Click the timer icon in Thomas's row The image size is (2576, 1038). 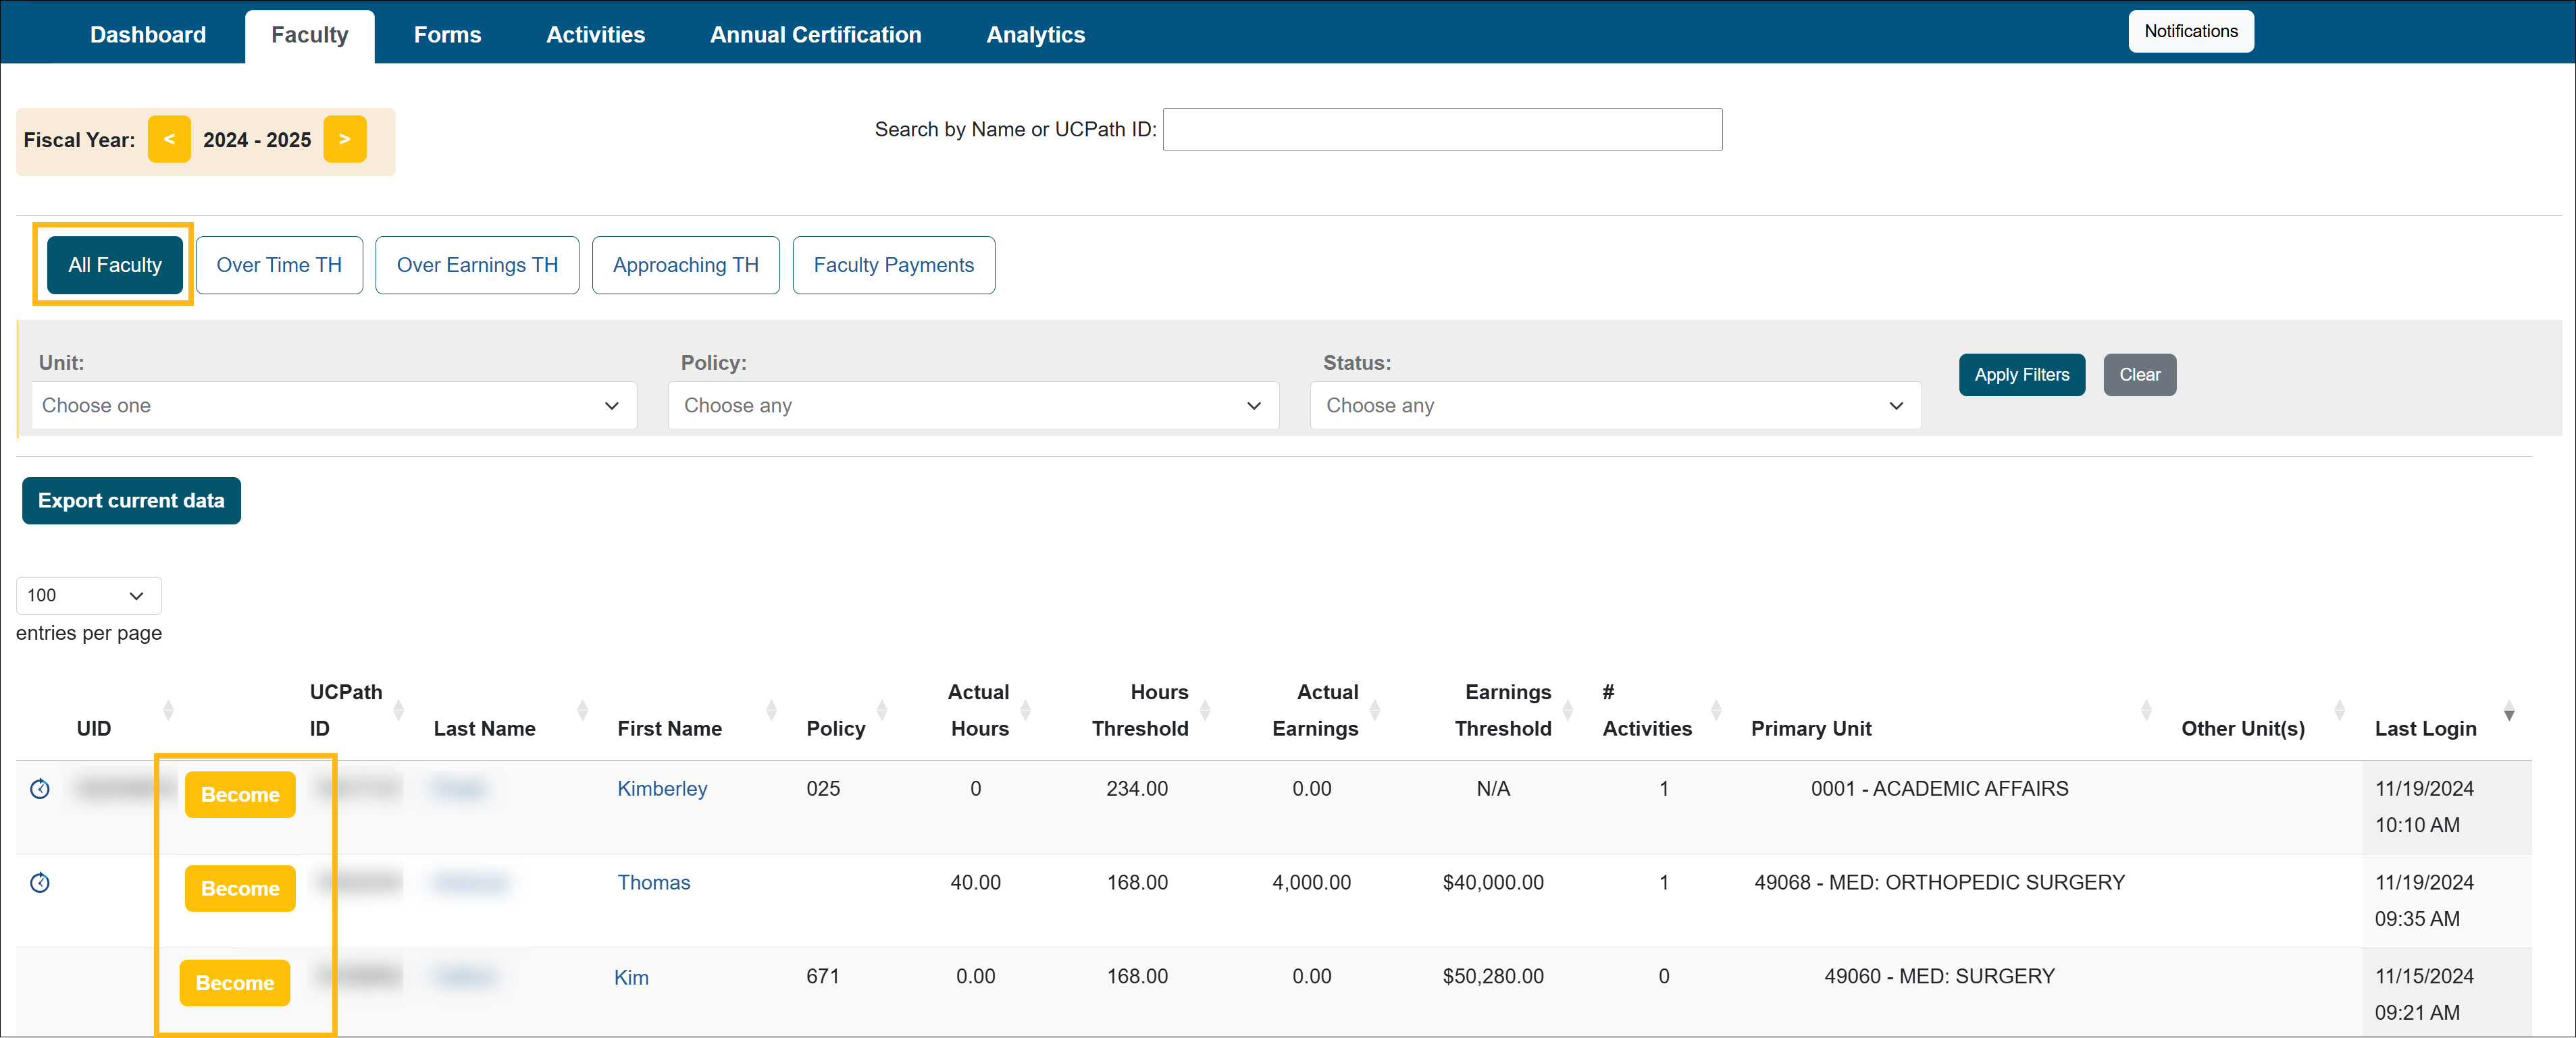coord(40,883)
